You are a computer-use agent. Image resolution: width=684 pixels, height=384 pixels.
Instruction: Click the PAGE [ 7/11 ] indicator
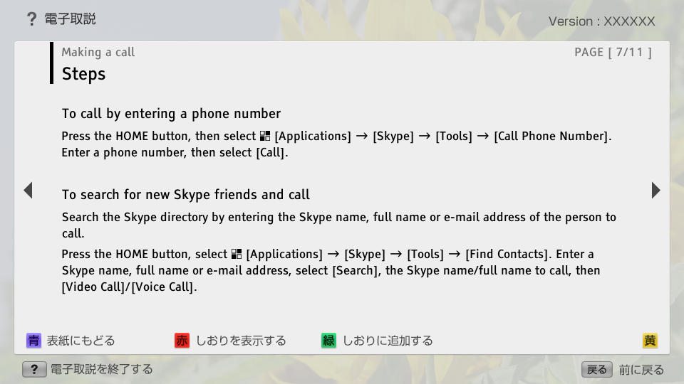click(613, 52)
